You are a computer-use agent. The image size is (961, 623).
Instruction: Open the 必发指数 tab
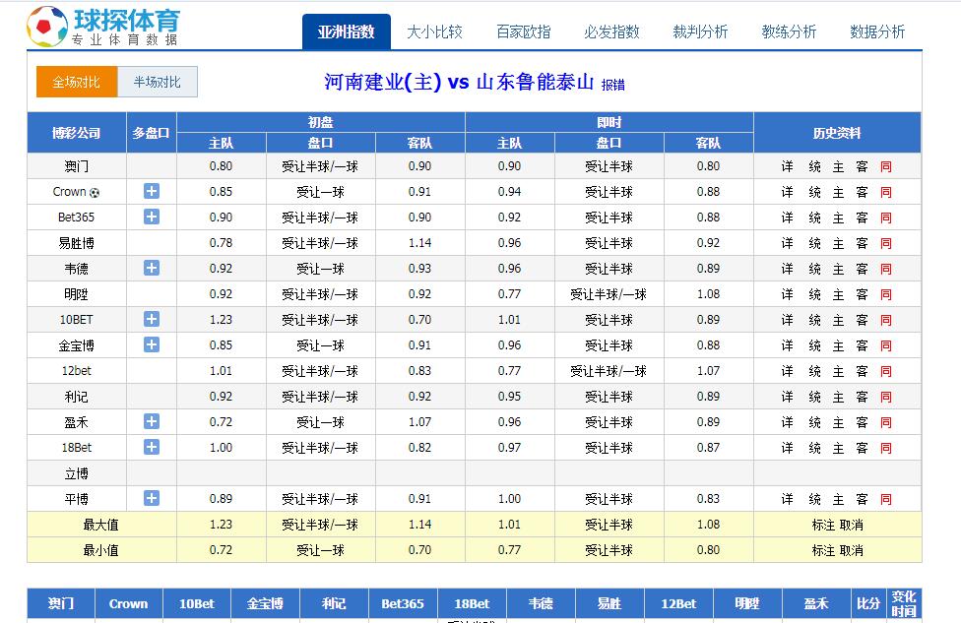click(611, 31)
